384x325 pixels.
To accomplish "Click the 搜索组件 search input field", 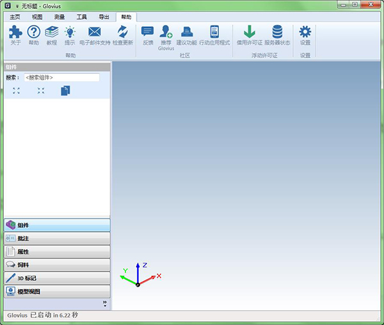I will pos(61,77).
